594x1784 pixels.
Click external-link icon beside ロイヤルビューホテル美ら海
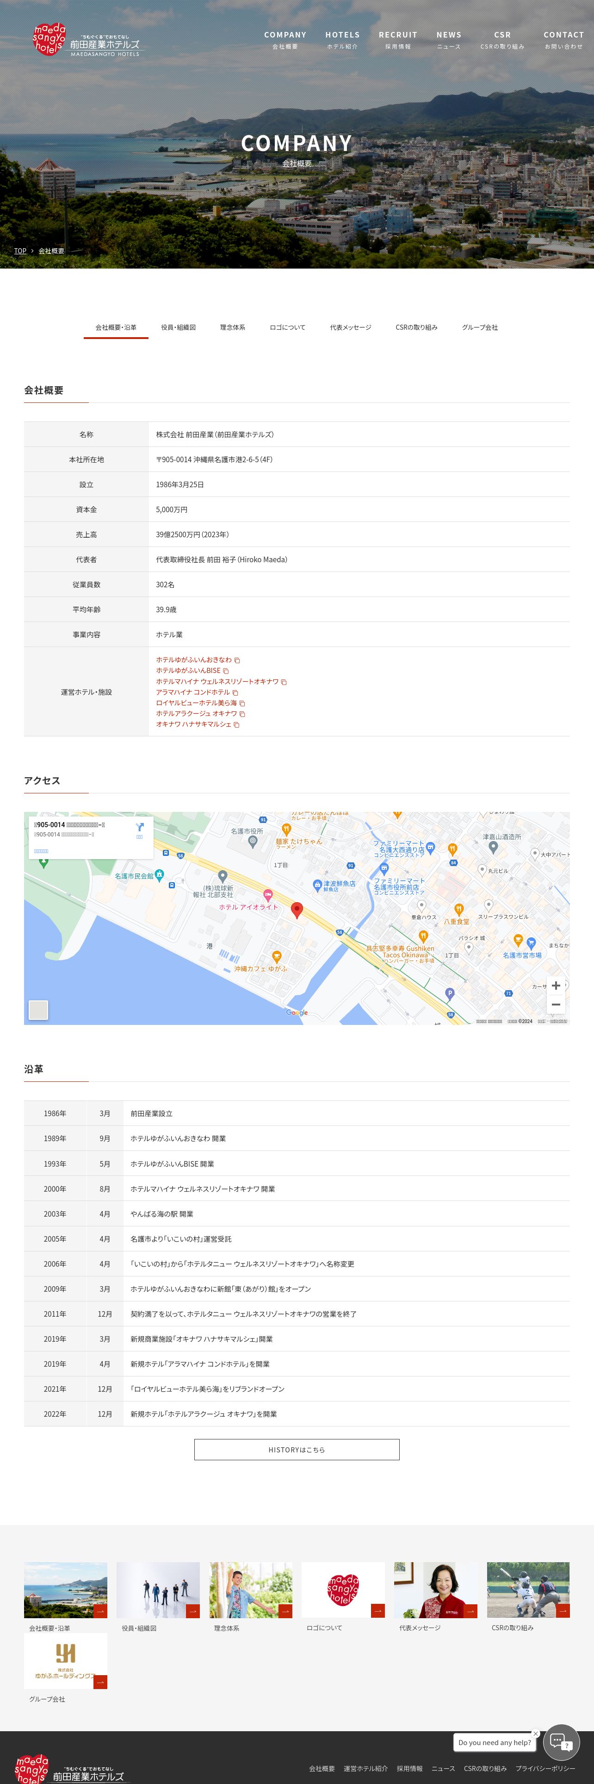(242, 704)
